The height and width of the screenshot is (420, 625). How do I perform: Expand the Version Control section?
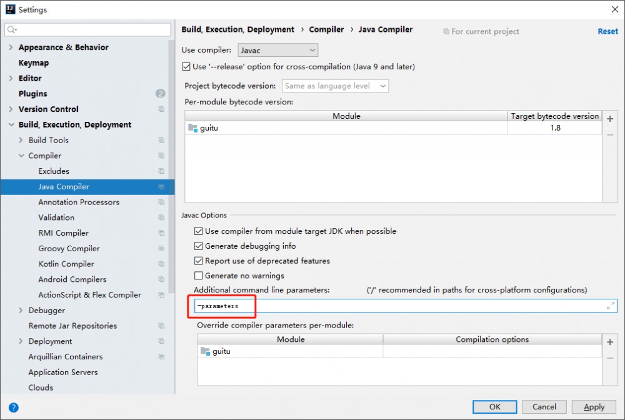11,109
